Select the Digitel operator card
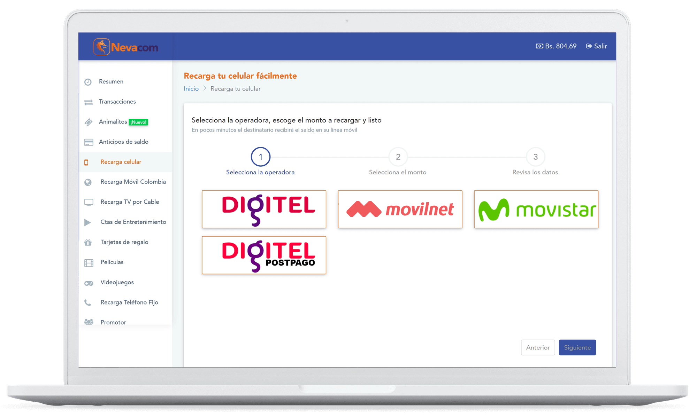This screenshot has height=418, width=697. point(264,209)
